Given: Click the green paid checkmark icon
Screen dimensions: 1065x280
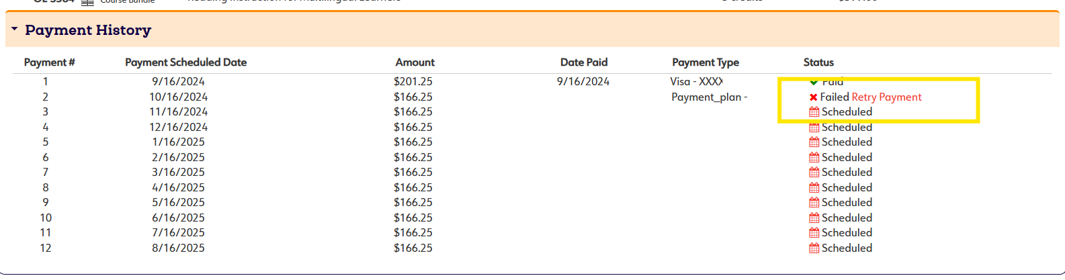Looking at the screenshot, I should pyautogui.click(x=814, y=82).
